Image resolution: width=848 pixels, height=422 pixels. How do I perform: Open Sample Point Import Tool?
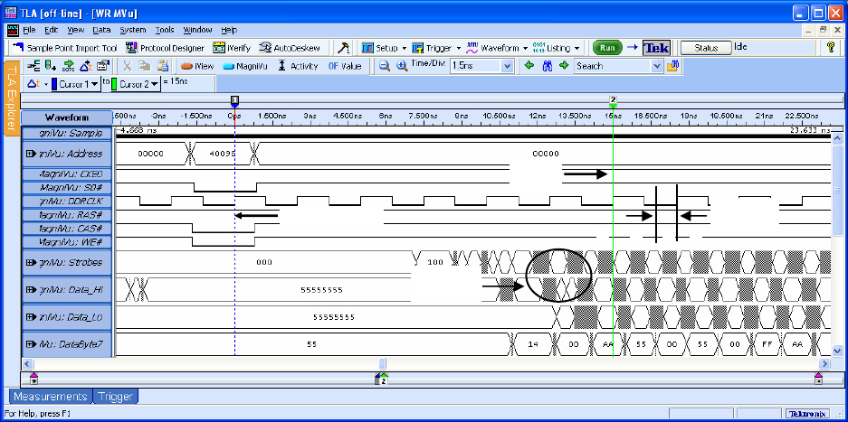[64, 48]
